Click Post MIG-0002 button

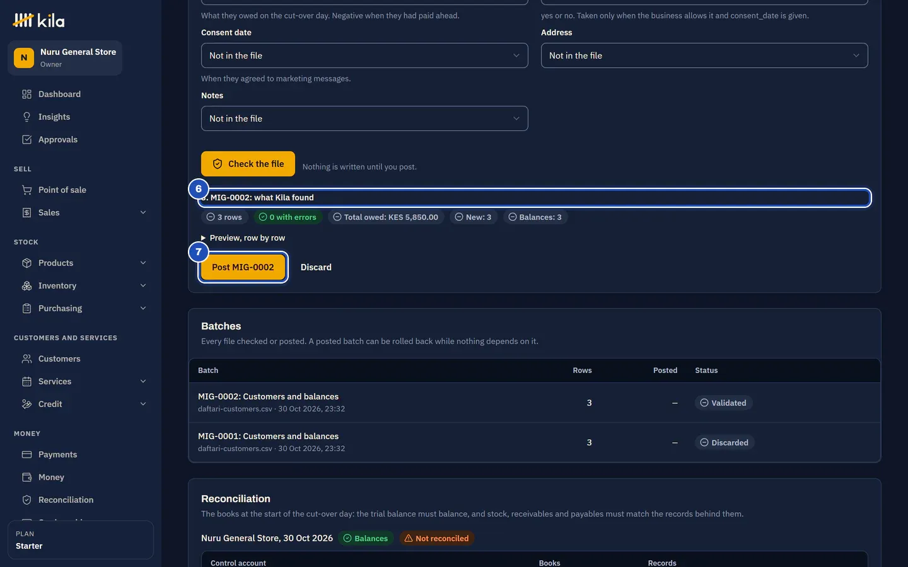click(243, 267)
